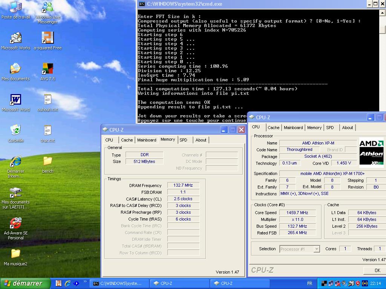Select Memory tab in memory CPU-Z window
This screenshot has height=289, width=386.
(x=168, y=139)
